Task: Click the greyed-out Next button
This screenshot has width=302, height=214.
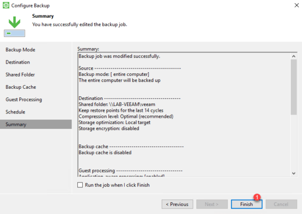Action: 212,204
